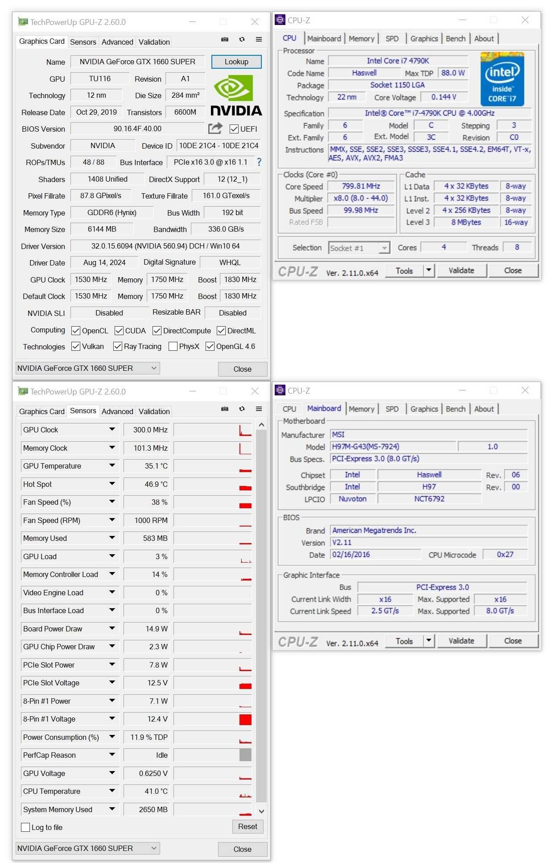Enable the PhysX checkbox
553x863 pixels.
tap(173, 346)
